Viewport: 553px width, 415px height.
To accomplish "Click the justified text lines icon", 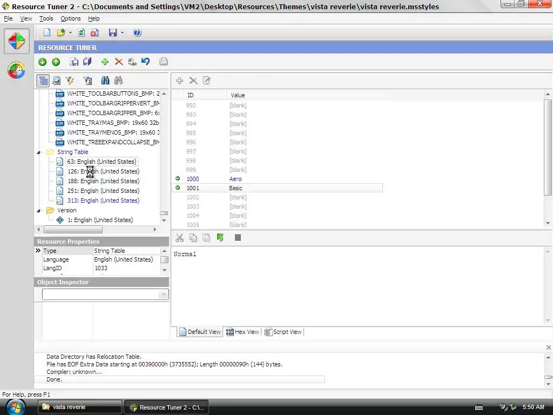I will click(238, 238).
